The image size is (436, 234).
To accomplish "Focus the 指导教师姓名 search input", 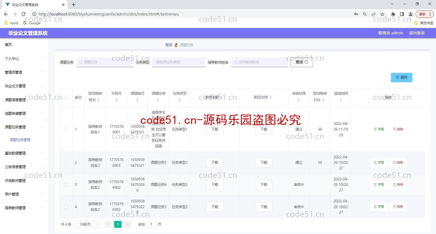I will pos(260,62).
